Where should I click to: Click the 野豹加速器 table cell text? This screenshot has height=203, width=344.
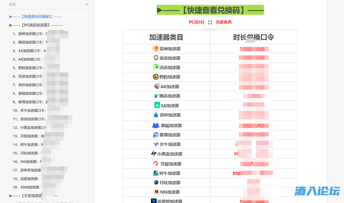170,77
